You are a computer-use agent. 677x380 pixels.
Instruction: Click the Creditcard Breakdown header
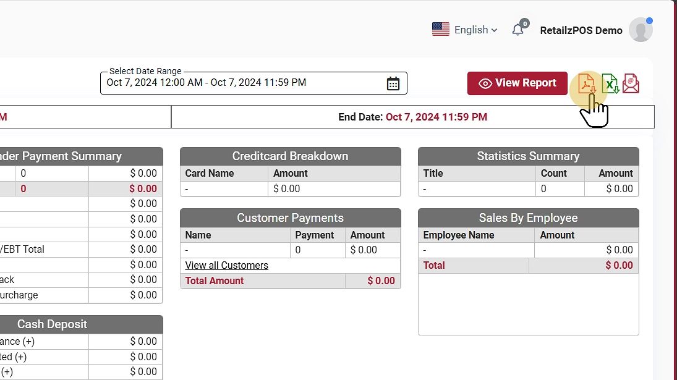290,156
